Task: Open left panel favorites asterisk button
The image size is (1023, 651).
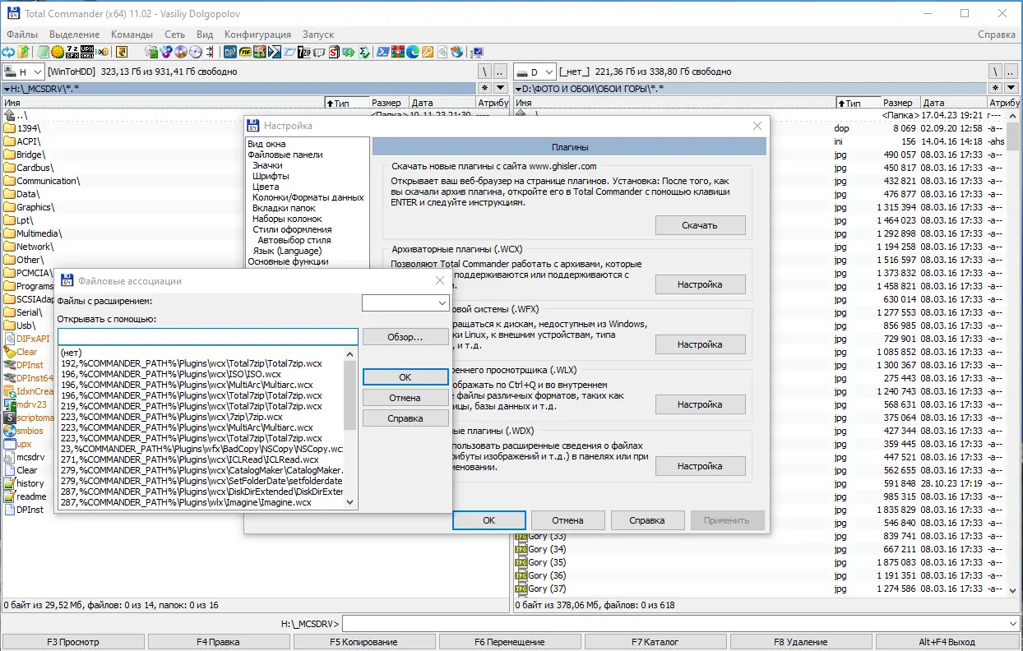Action: (x=484, y=88)
